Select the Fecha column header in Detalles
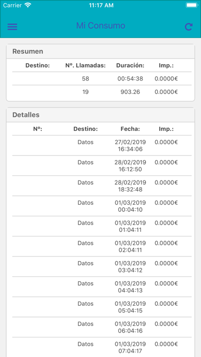 (x=130, y=129)
